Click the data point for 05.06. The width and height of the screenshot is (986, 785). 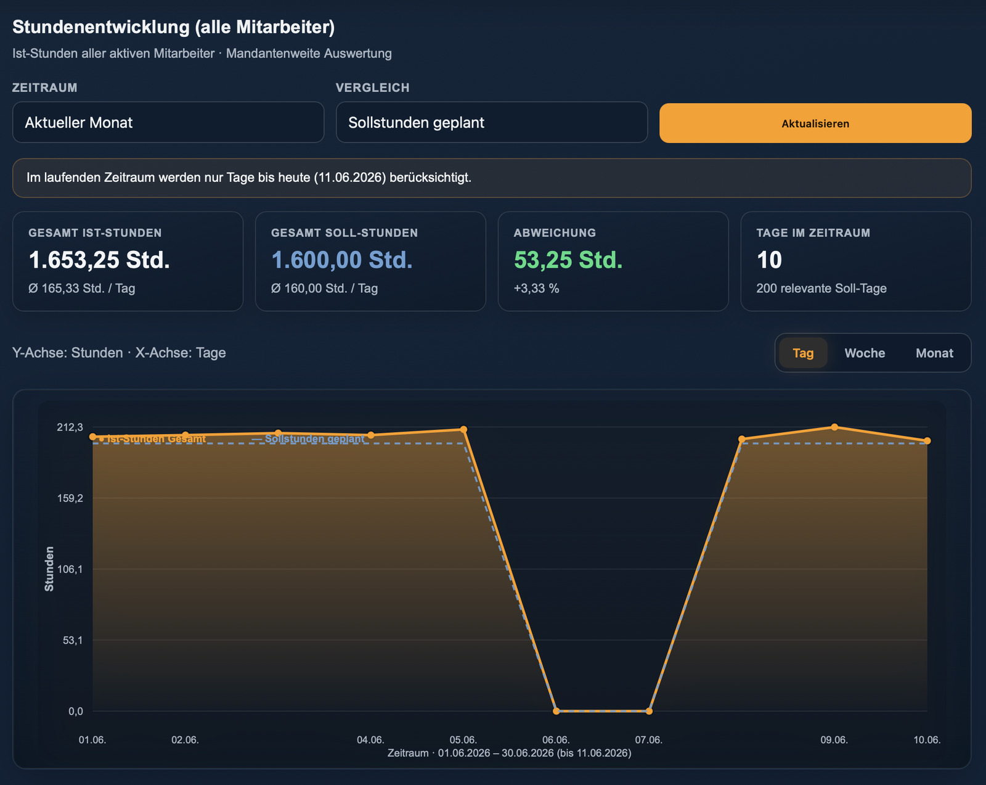click(x=463, y=429)
